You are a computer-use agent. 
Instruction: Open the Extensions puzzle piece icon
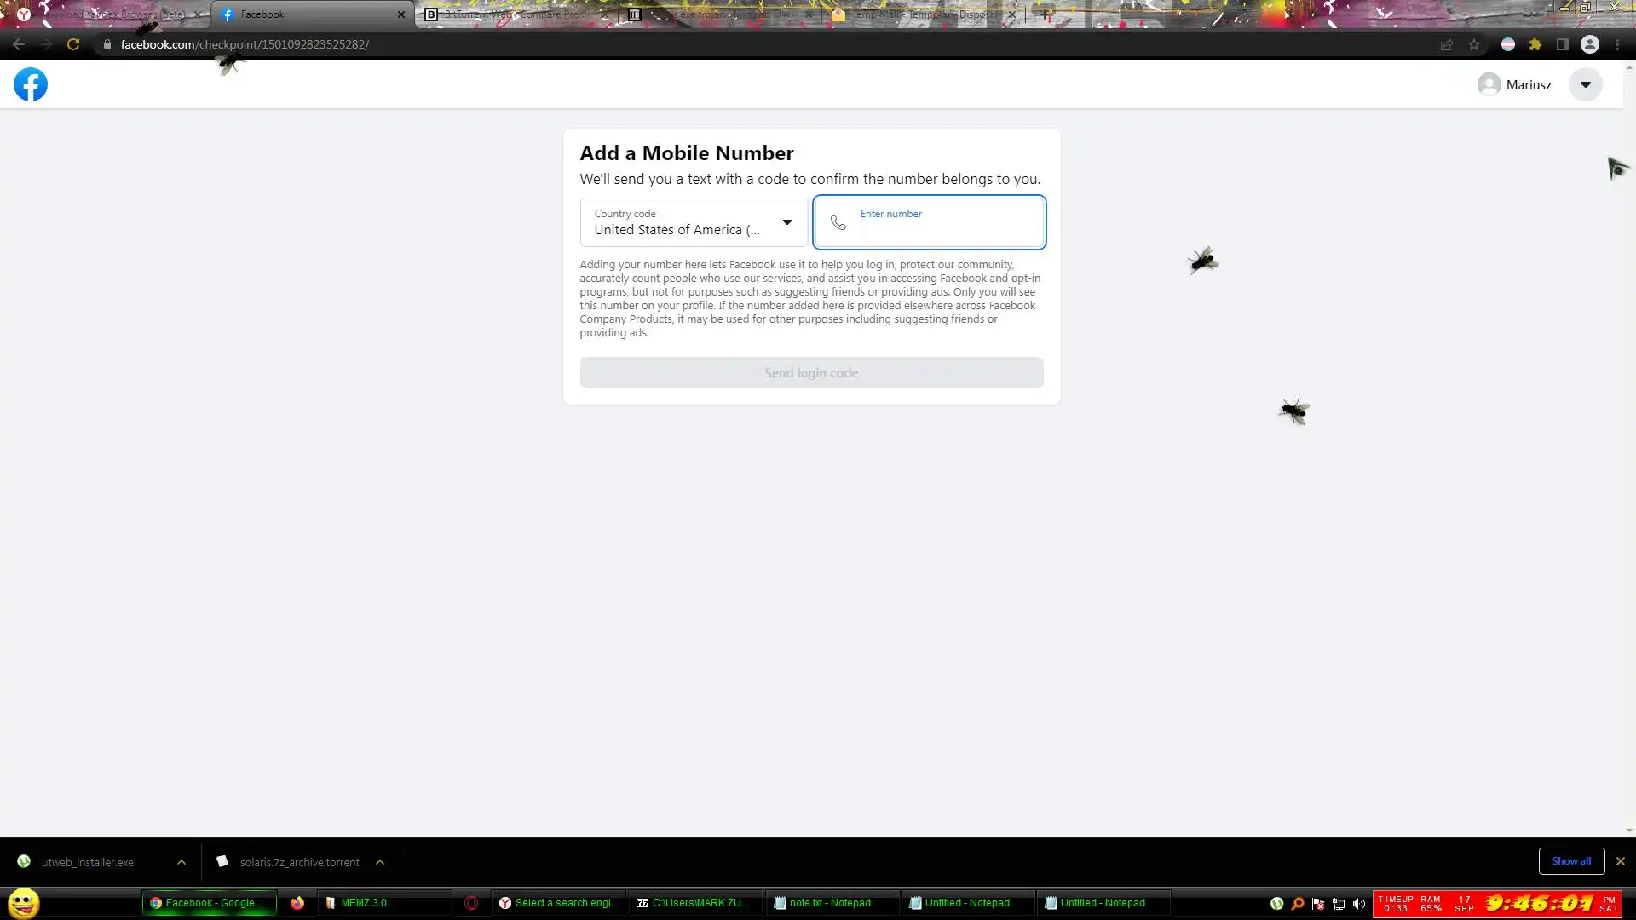(1535, 44)
